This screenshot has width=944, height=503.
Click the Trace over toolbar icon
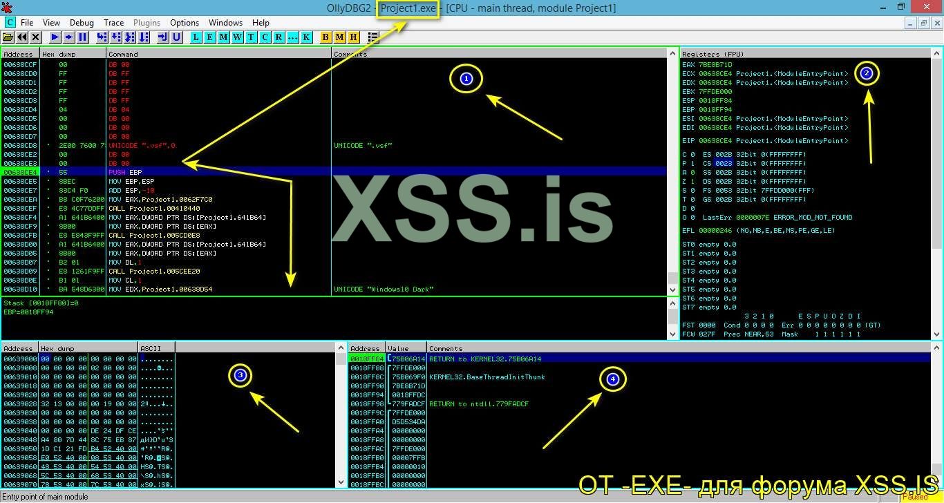click(144, 37)
